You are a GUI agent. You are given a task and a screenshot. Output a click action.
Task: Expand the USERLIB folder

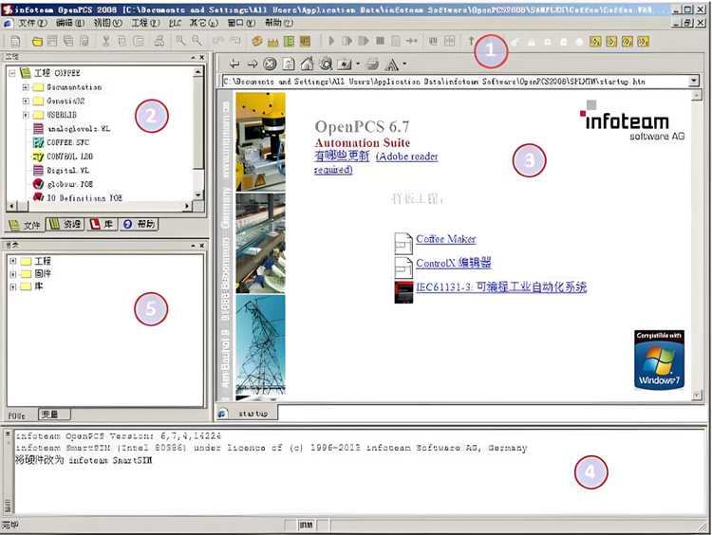pyautogui.click(x=26, y=115)
